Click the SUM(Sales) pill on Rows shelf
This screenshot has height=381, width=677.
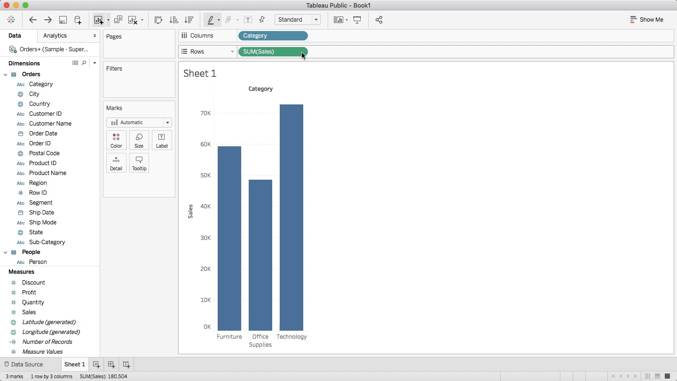point(273,52)
